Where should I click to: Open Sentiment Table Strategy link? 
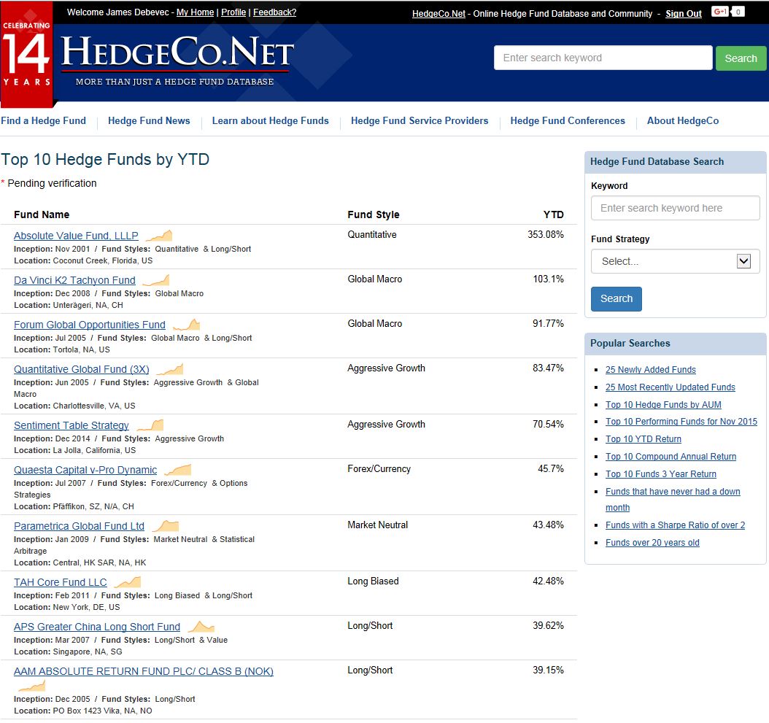[72, 425]
